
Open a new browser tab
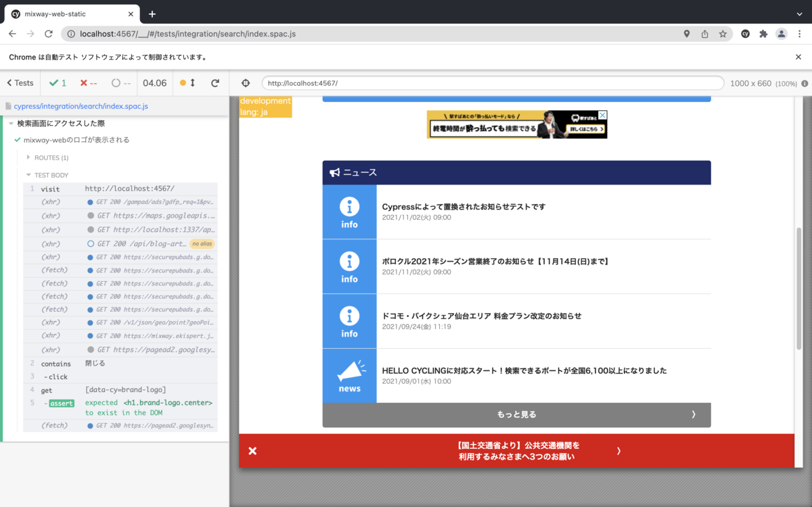(x=152, y=14)
